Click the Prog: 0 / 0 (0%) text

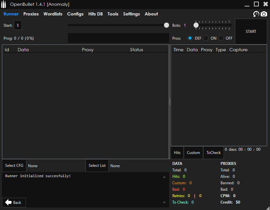click(19, 38)
